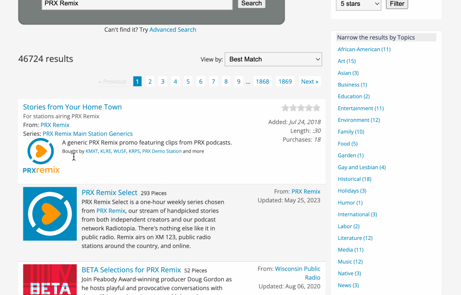This screenshot has width=461, height=295.
Task: Go to results page 5
Action: pyautogui.click(x=188, y=81)
